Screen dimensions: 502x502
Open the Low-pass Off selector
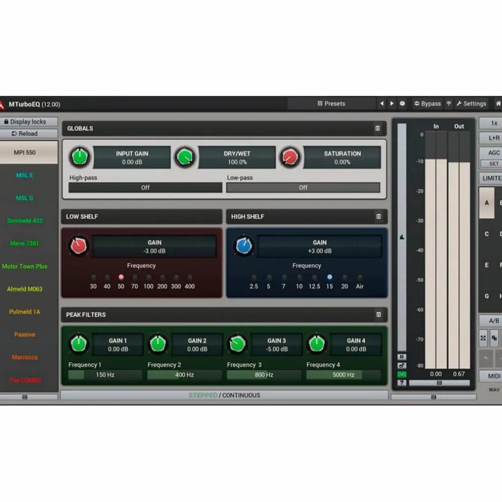tap(303, 188)
